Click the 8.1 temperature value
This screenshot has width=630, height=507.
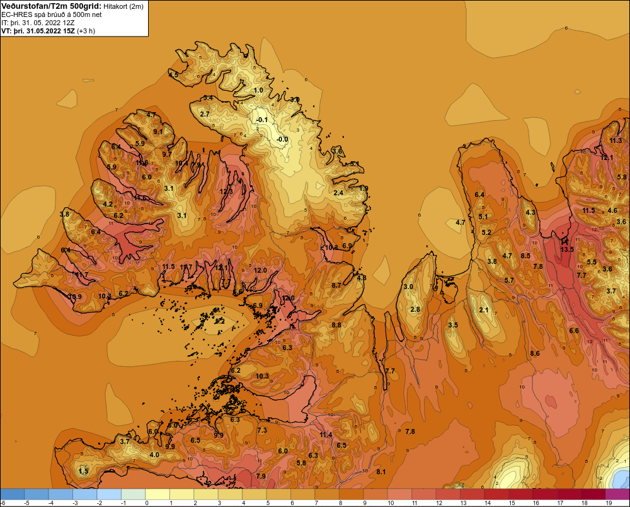click(x=381, y=472)
